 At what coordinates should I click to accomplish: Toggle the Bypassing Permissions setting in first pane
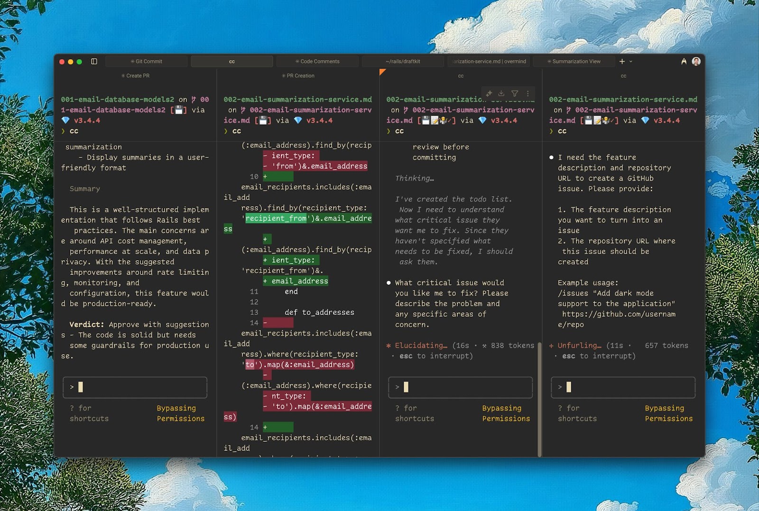[180, 413]
